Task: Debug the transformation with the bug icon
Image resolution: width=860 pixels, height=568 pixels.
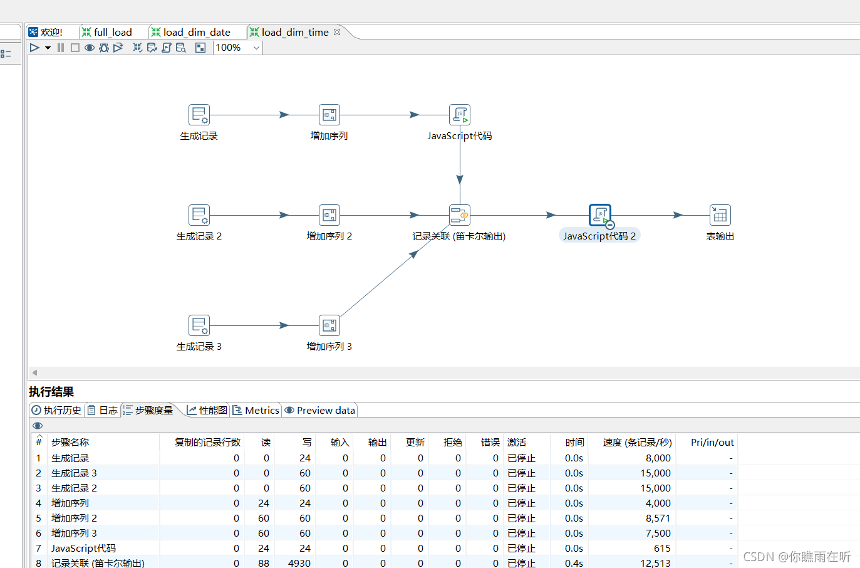Action: point(104,48)
